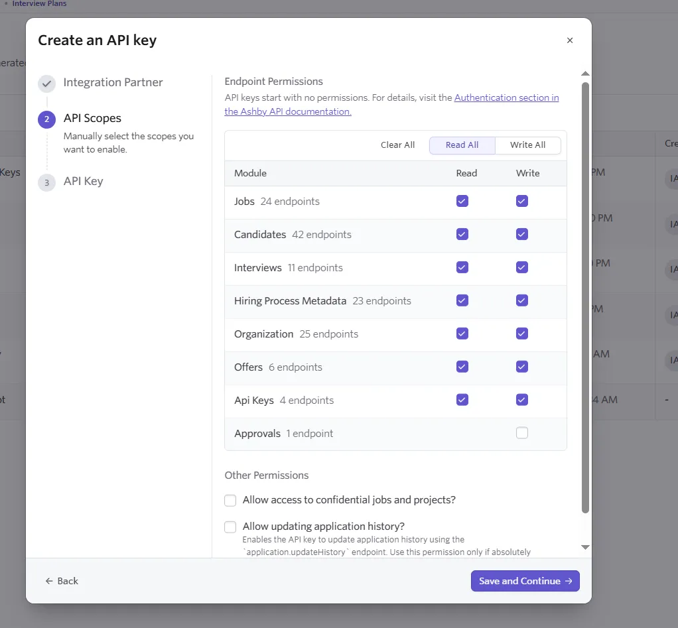This screenshot has height=628, width=678.
Task: Click Save and Continue
Action: (525, 581)
